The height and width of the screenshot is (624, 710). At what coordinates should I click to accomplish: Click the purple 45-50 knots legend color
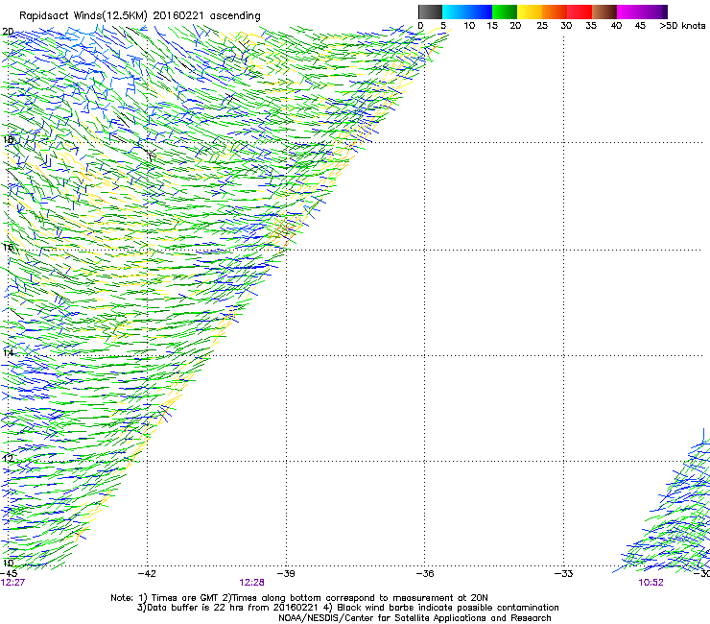(x=654, y=12)
